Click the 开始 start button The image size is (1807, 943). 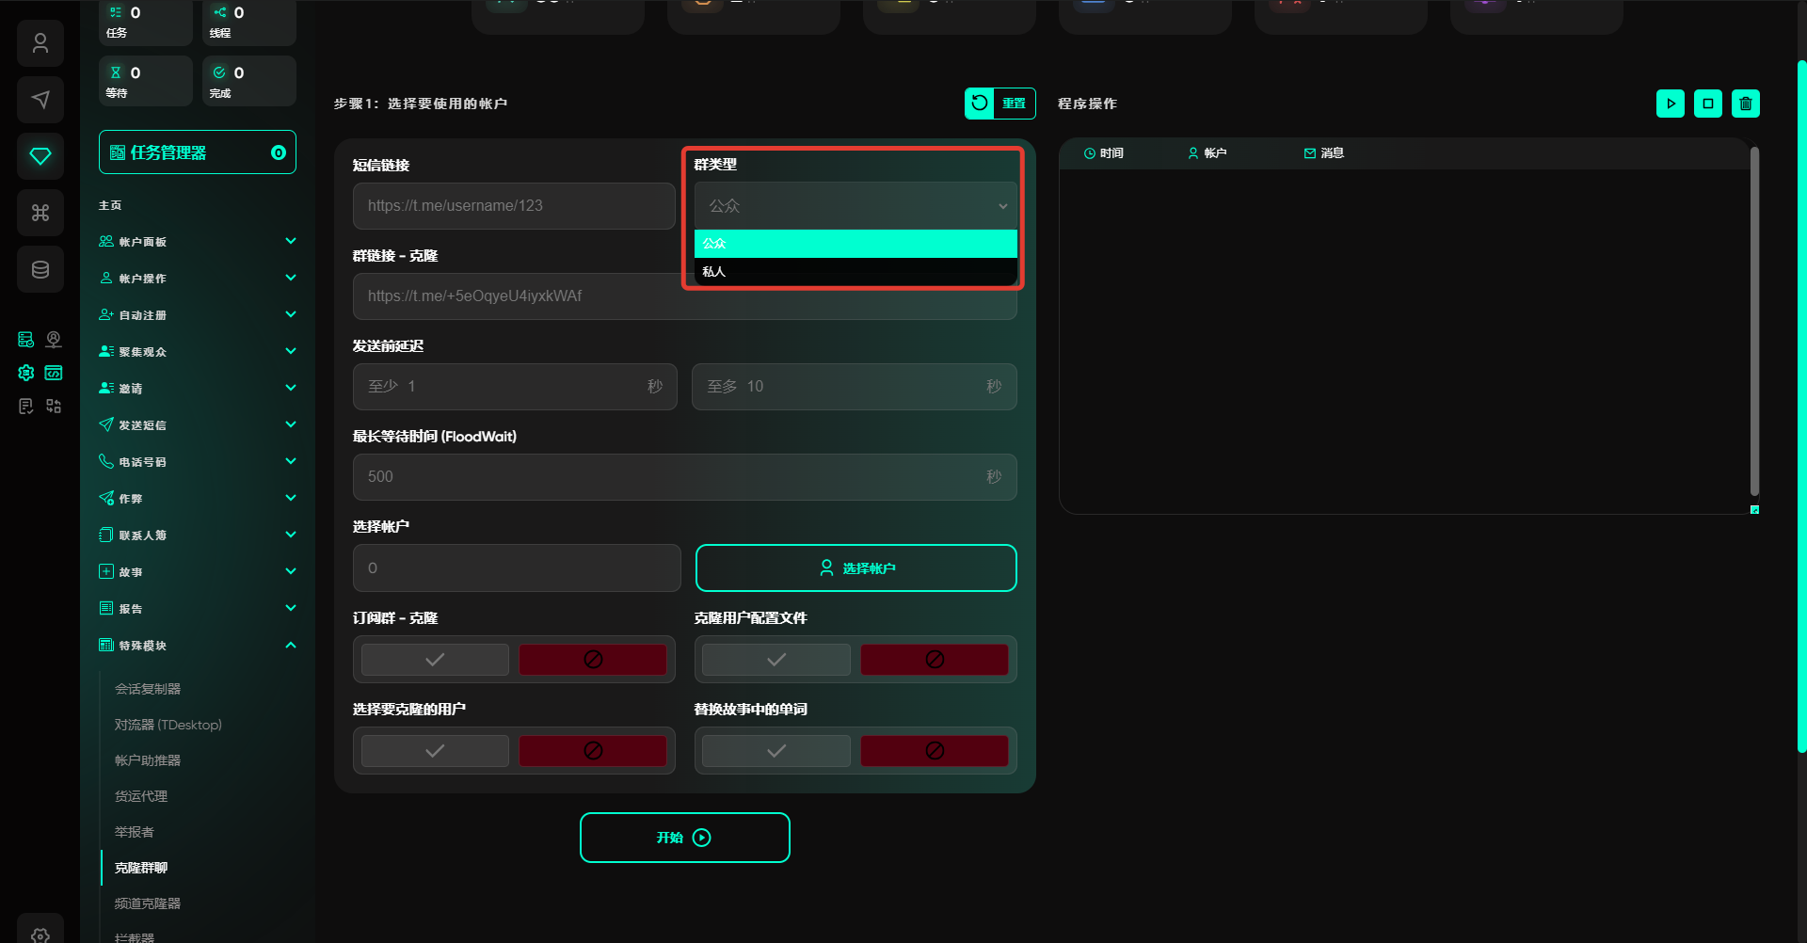[684, 838]
